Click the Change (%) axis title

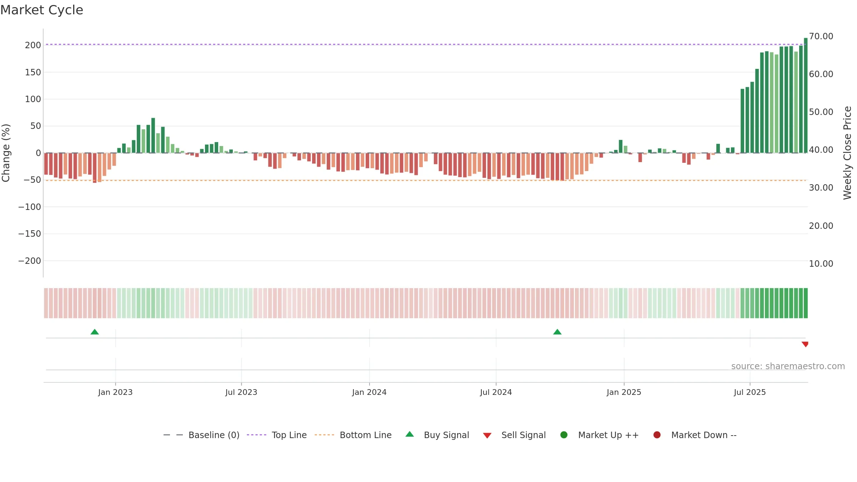tap(6, 153)
